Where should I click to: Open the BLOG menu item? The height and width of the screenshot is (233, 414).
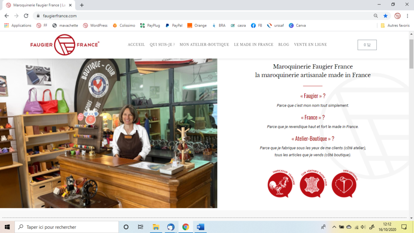[x=284, y=45]
